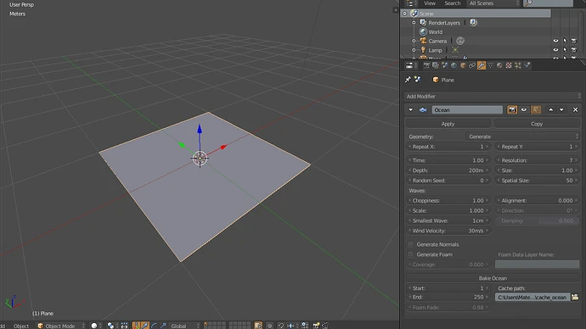Collapse the Ocean modifier panel triangle
The image size is (586, 329).
coord(411,110)
